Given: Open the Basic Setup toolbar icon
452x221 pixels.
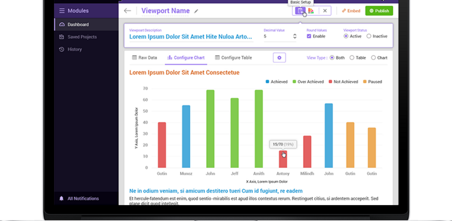Looking at the screenshot, I should [300, 11].
